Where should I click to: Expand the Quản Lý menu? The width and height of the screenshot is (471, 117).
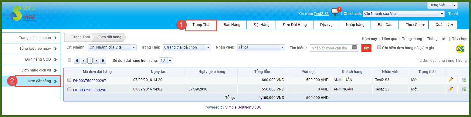pyautogui.click(x=443, y=25)
